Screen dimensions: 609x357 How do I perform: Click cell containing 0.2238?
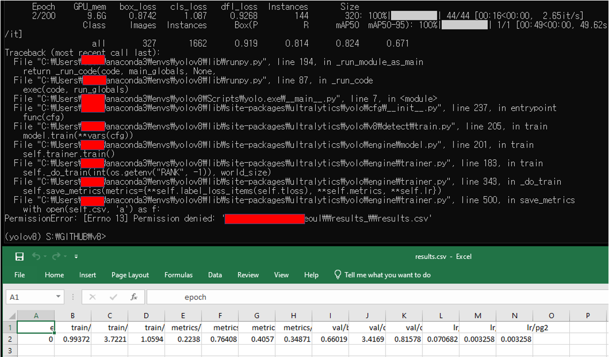(183, 339)
